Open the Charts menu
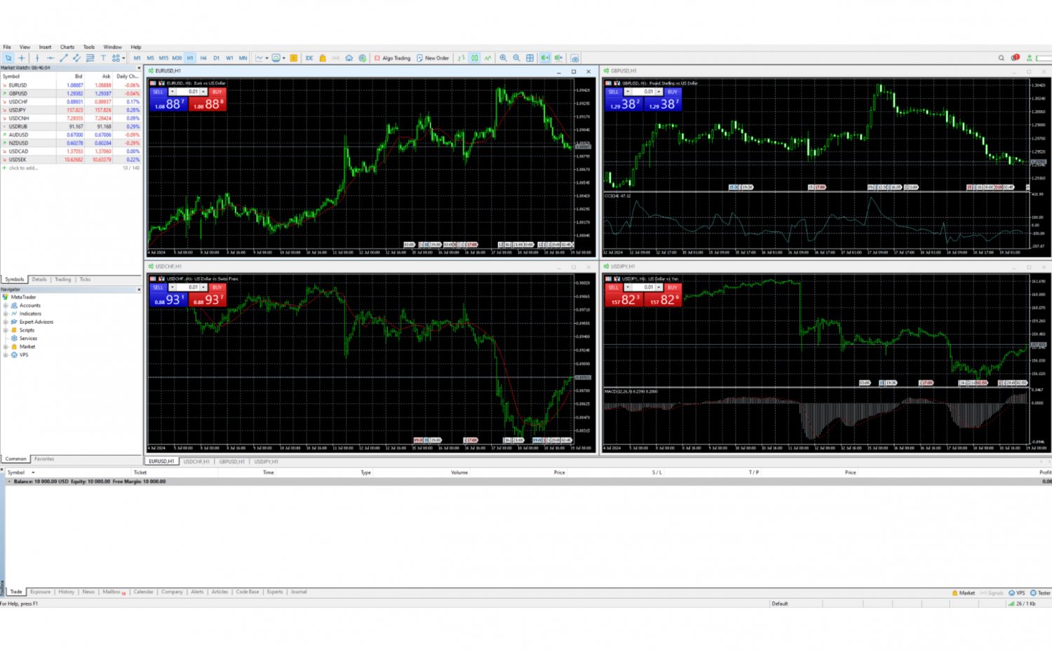The width and height of the screenshot is (1052, 652). 67,47
